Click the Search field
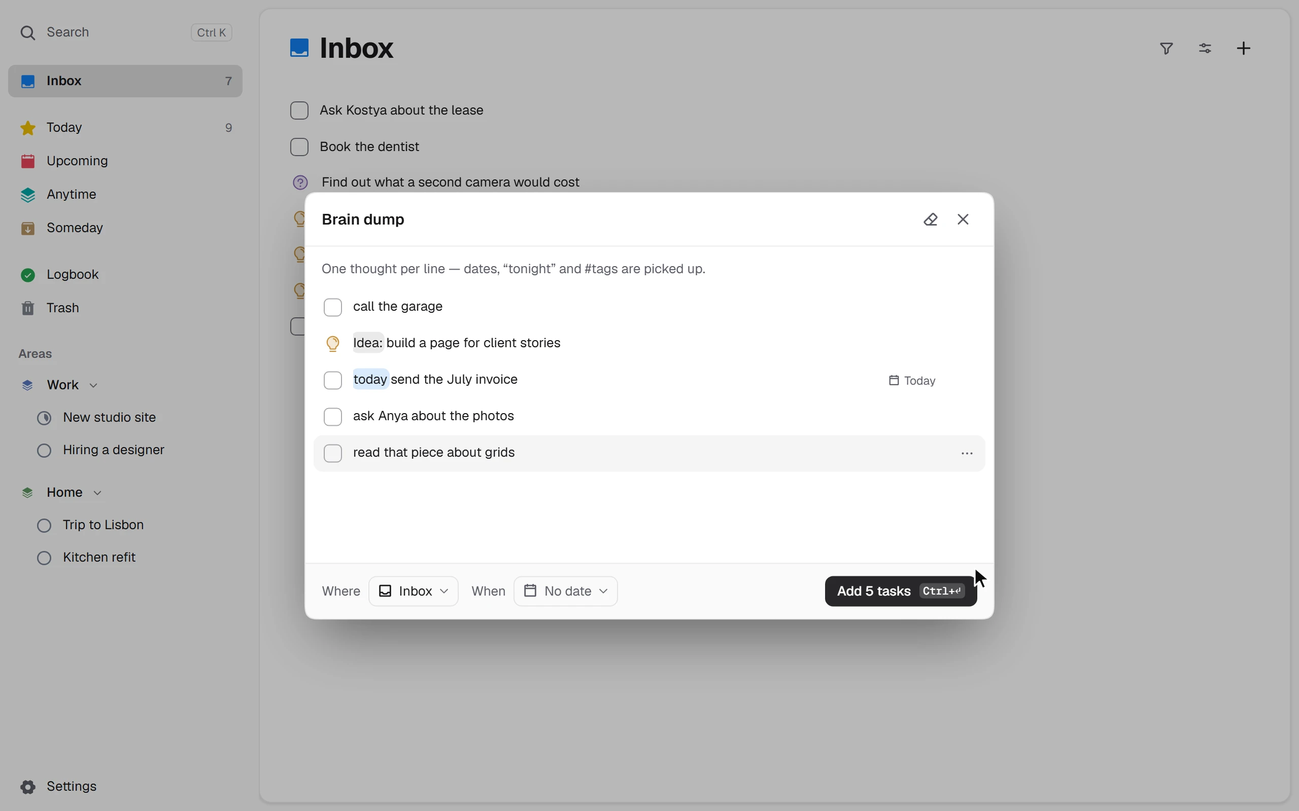The width and height of the screenshot is (1299, 811). pos(125,33)
